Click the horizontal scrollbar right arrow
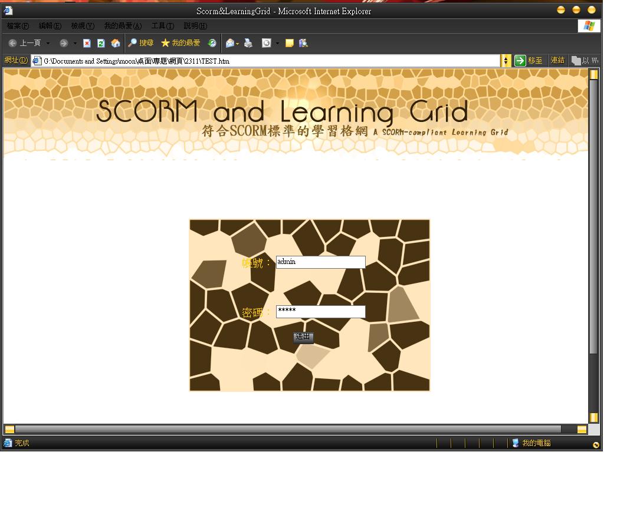The width and height of the screenshot is (630, 508). tap(582, 430)
